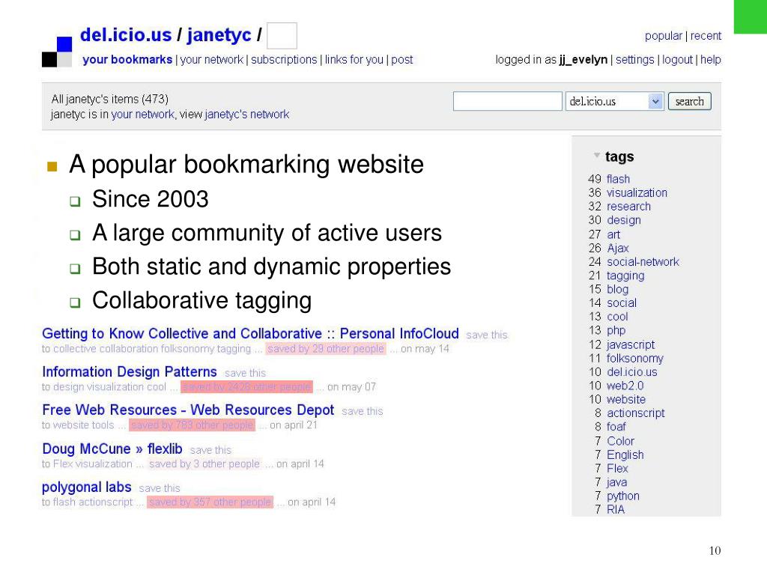Select the Ajax tag
The height and width of the screenshot is (575, 767).
(x=617, y=248)
